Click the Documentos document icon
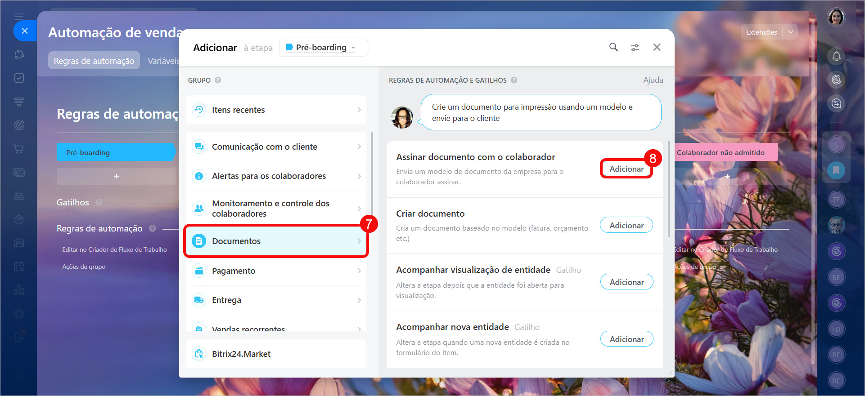Image resolution: width=865 pixels, height=396 pixels. coord(198,241)
